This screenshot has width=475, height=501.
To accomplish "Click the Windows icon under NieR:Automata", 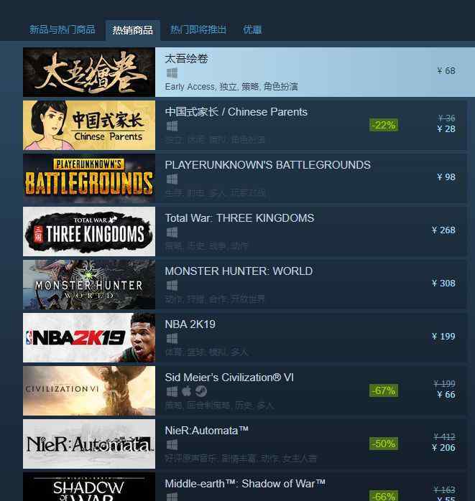I will pyautogui.click(x=172, y=444).
